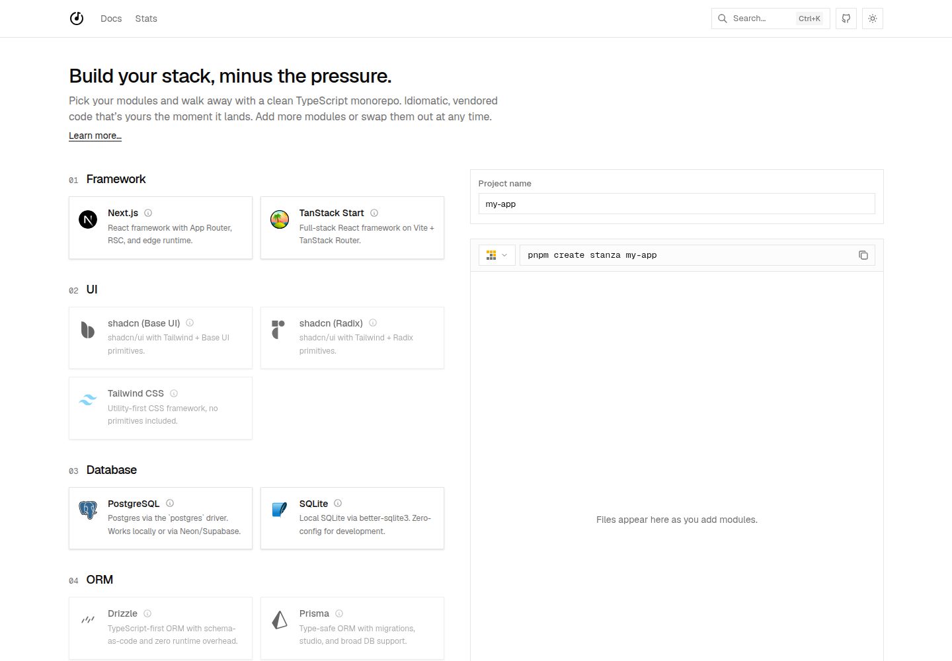
Task: Show info for Prisma
Action: [339, 613]
